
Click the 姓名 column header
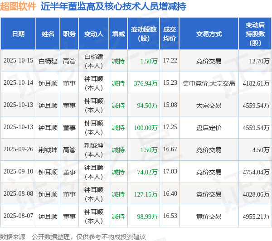tap(48, 34)
